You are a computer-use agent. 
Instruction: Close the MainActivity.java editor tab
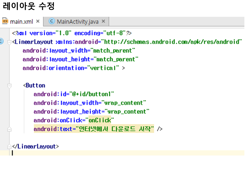pyautogui.click(x=103, y=21)
